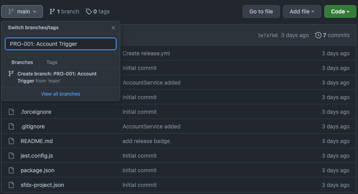Switch to the Tags tab

52,62
